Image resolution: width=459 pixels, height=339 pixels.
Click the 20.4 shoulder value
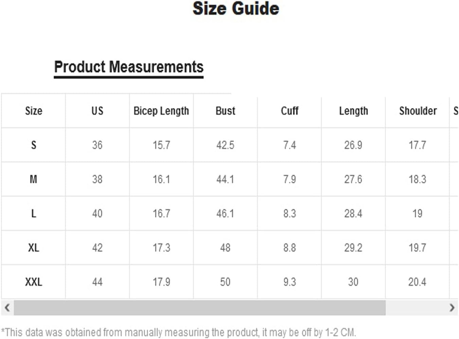[x=417, y=282]
